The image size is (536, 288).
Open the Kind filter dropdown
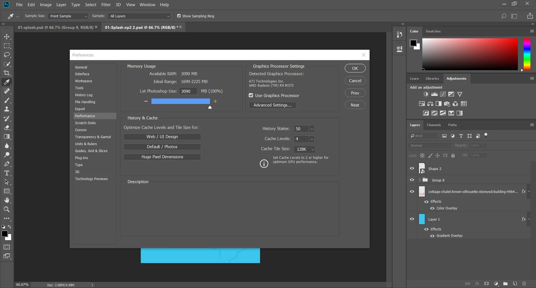click(423, 136)
